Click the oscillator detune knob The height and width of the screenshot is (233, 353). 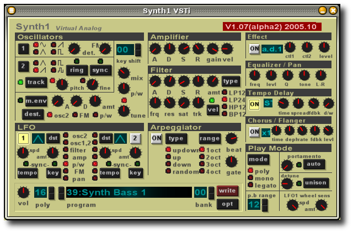[74, 48]
